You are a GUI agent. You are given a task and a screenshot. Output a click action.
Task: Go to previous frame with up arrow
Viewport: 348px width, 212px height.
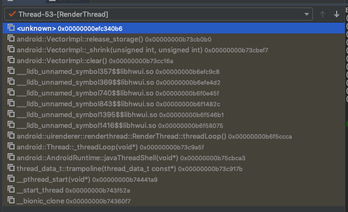pos(323,14)
